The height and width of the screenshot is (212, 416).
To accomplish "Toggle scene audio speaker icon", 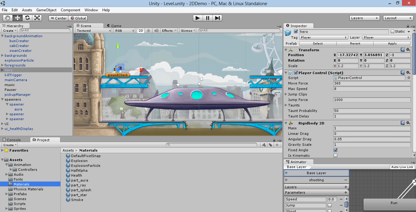I will [x=156, y=31].
